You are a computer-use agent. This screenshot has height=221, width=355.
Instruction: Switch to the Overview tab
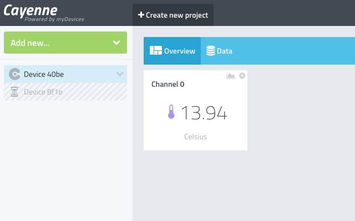(x=172, y=51)
